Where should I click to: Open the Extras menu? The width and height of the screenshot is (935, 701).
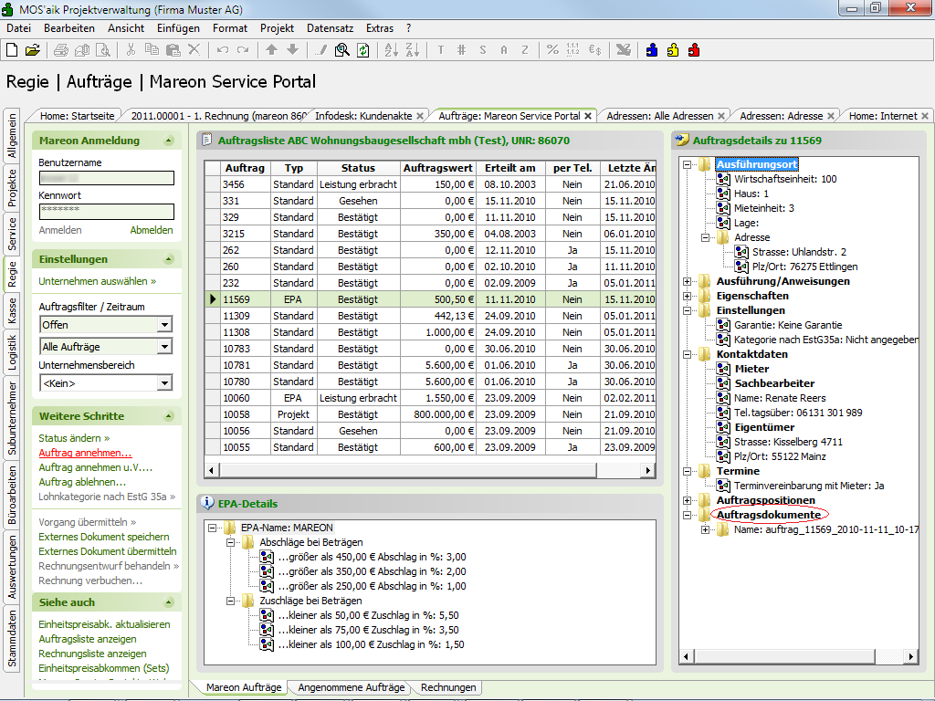[379, 28]
